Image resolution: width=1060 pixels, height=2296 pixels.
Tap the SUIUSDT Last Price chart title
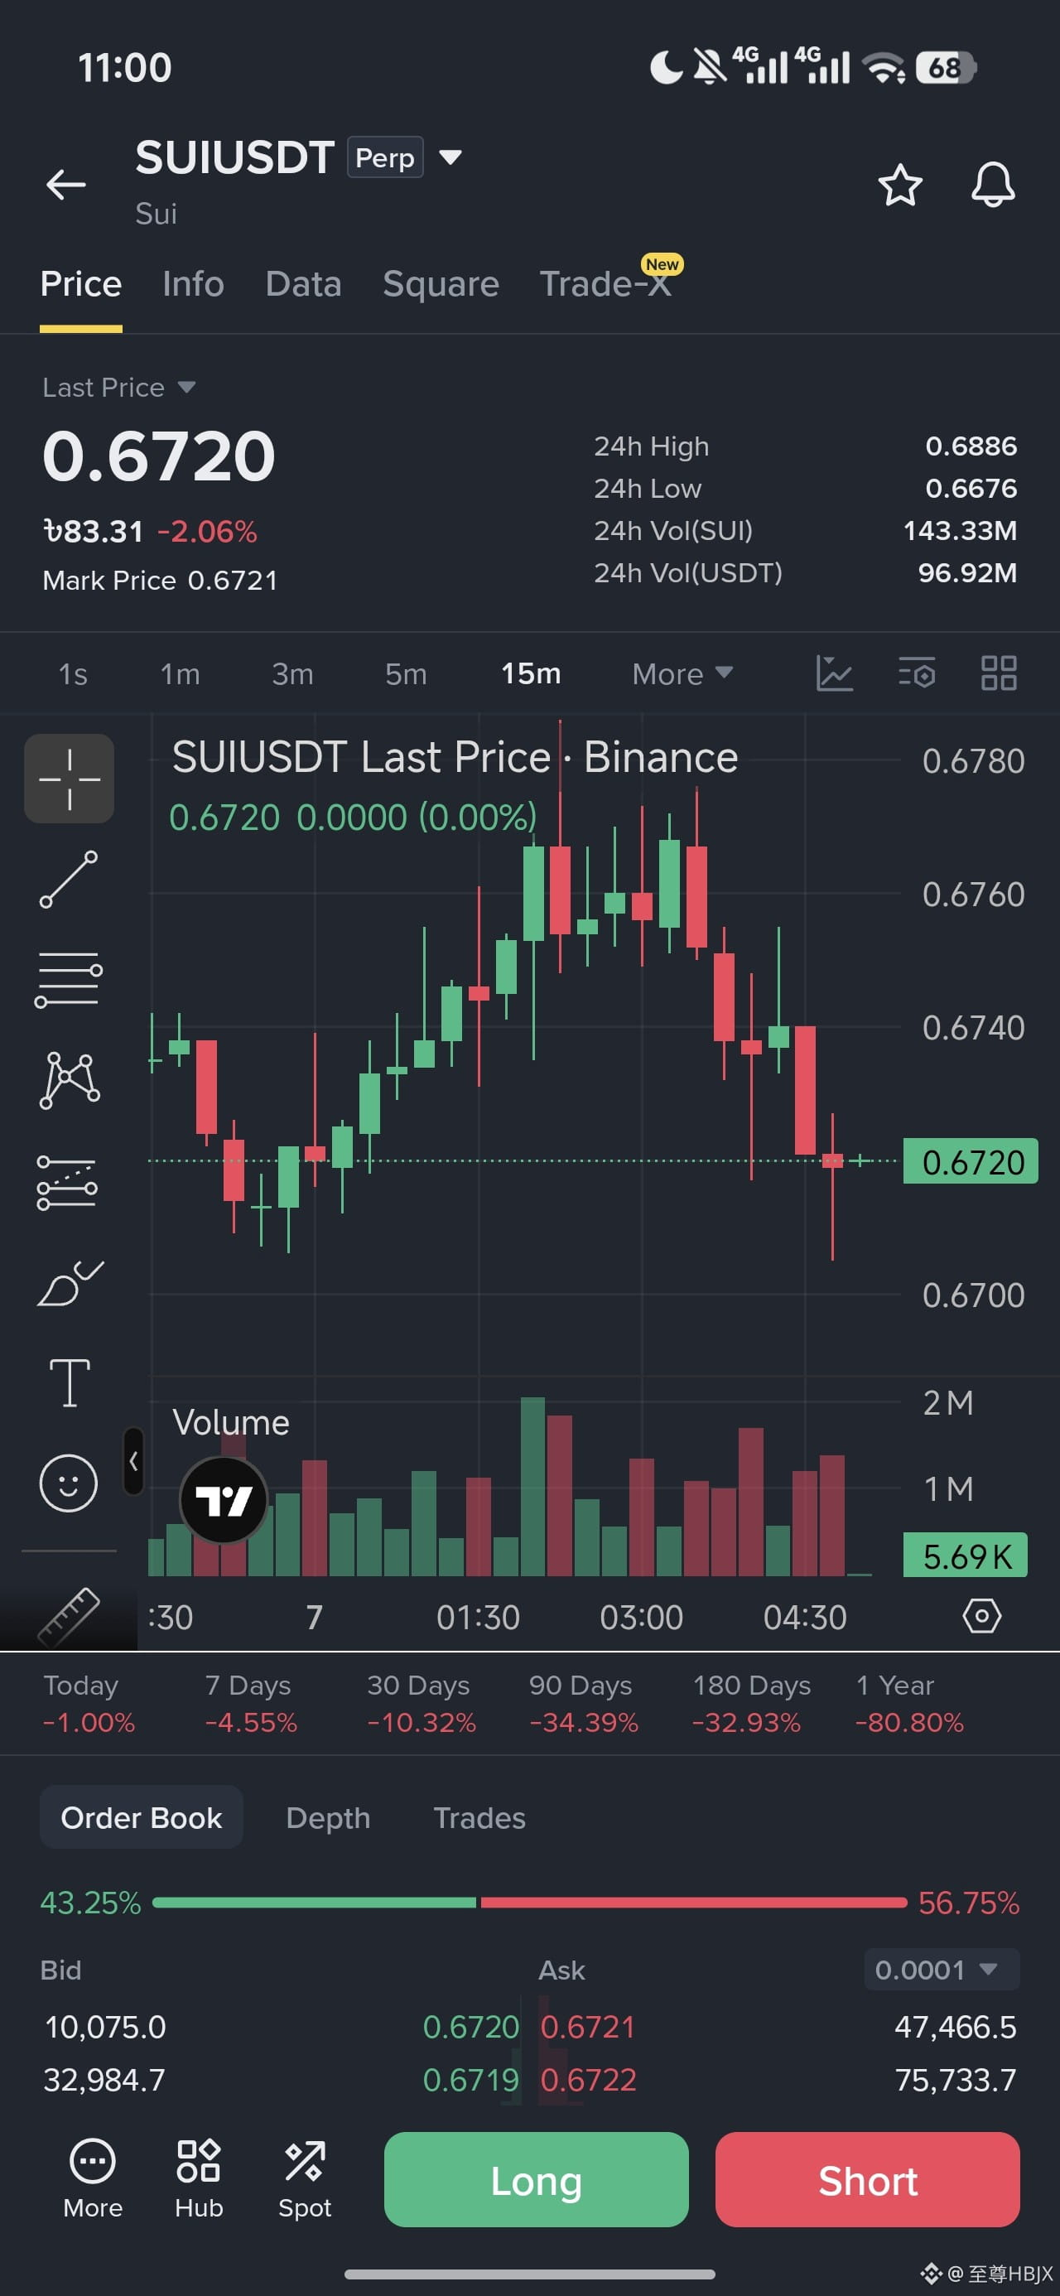[x=455, y=757]
